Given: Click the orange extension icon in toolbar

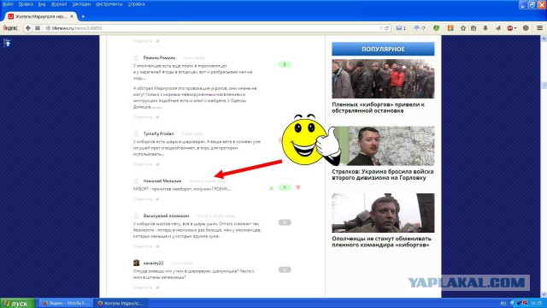Looking at the screenshot, I should (x=450, y=28).
